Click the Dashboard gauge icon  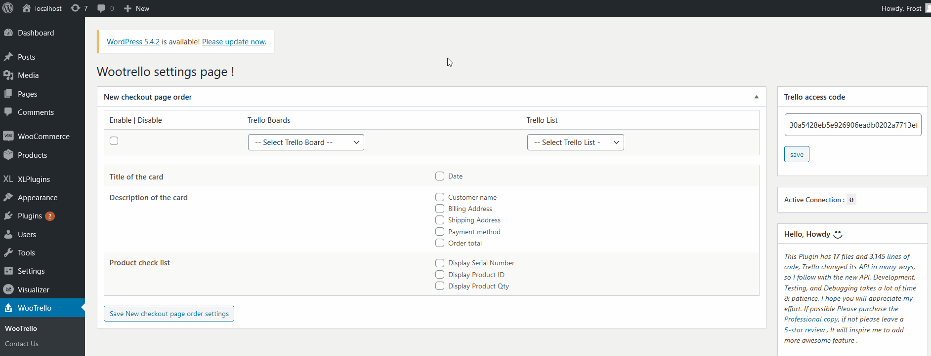[8, 33]
